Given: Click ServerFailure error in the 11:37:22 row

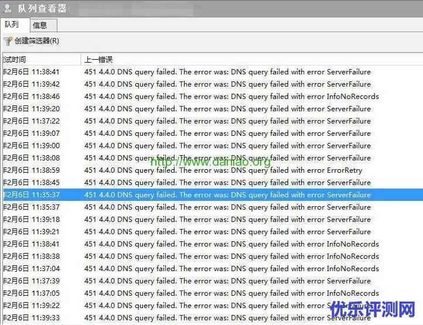Looking at the screenshot, I should (x=227, y=121).
